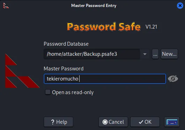
Task: Close the Master Password Entry window
Action: pyautogui.click(x=180, y=6)
